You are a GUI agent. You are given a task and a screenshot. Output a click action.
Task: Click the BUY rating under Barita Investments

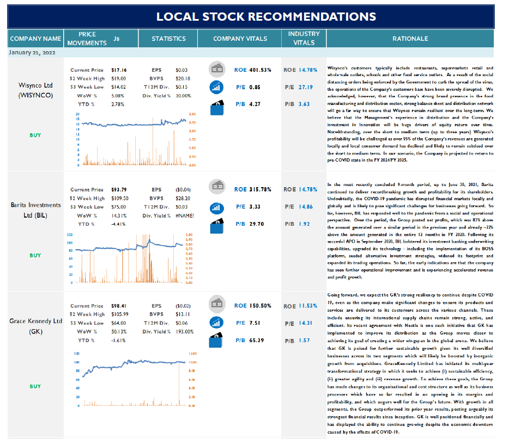(x=35, y=255)
